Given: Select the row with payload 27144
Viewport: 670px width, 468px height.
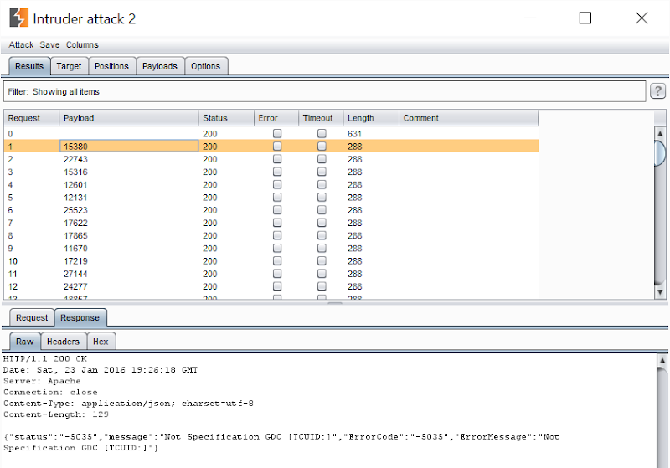Looking at the screenshot, I should (271, 274).
